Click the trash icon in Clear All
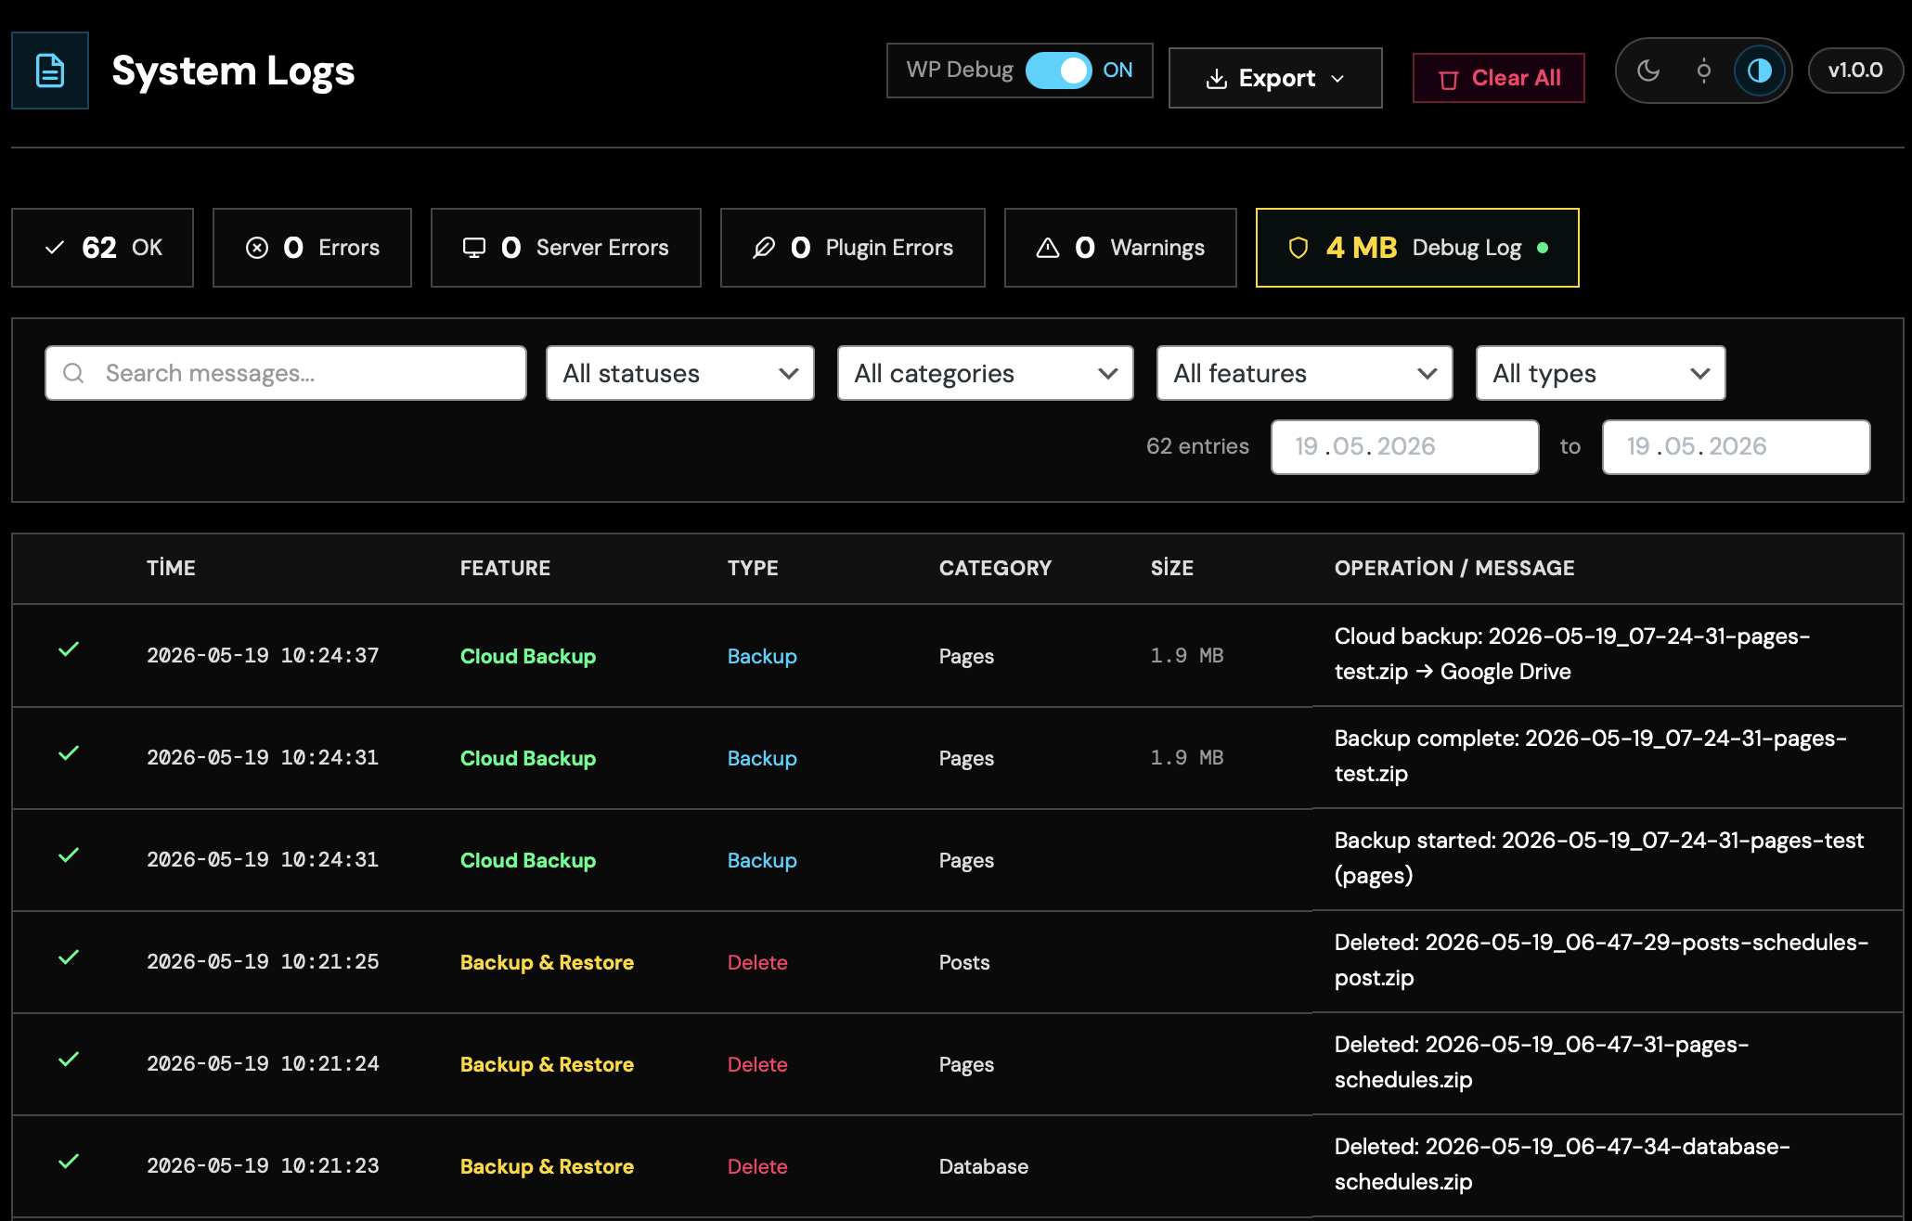The image size is (1912, 1221). (x=1448, y=80)
